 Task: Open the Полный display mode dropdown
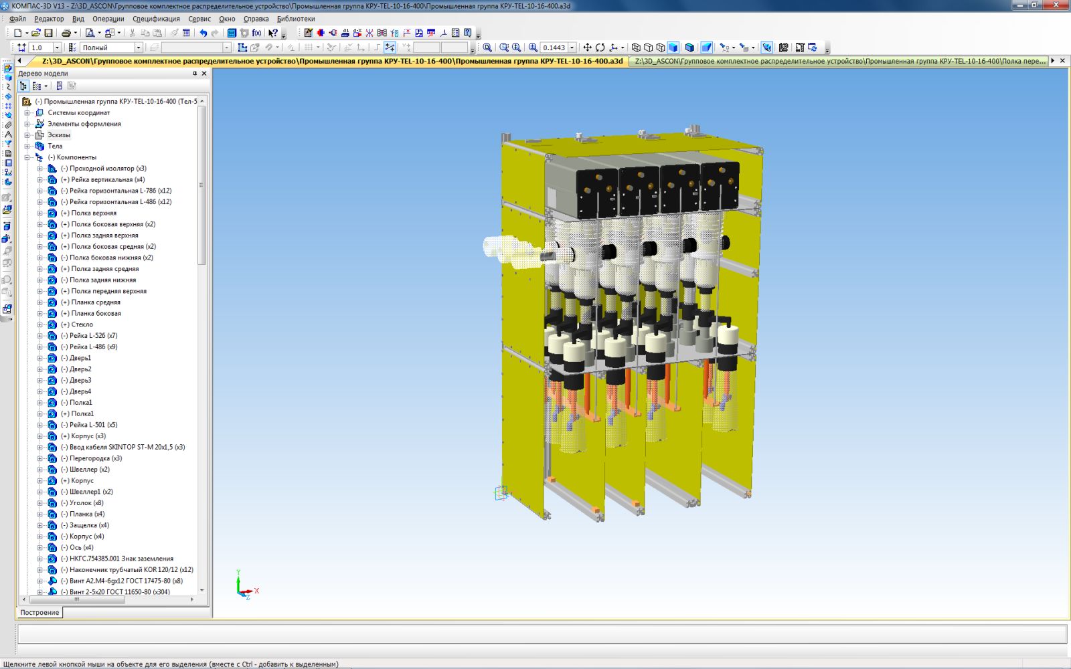[x=139, y=47]
